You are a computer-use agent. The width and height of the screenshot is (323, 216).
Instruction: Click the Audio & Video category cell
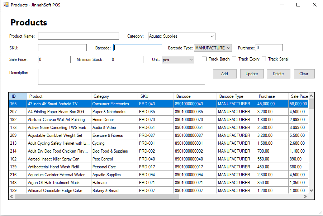coord(114,128)
